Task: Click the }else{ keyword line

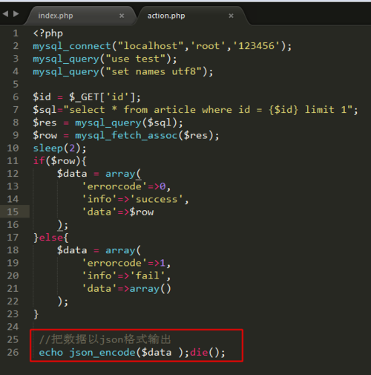Action: pos(50,238)
